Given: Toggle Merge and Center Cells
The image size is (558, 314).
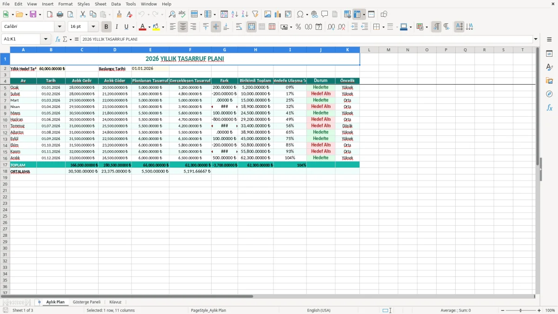Looking at the screenshot, I should [252, 27].
